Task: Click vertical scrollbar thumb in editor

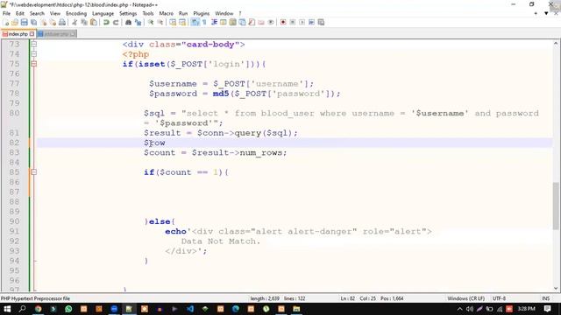Action: pos(556,206)
